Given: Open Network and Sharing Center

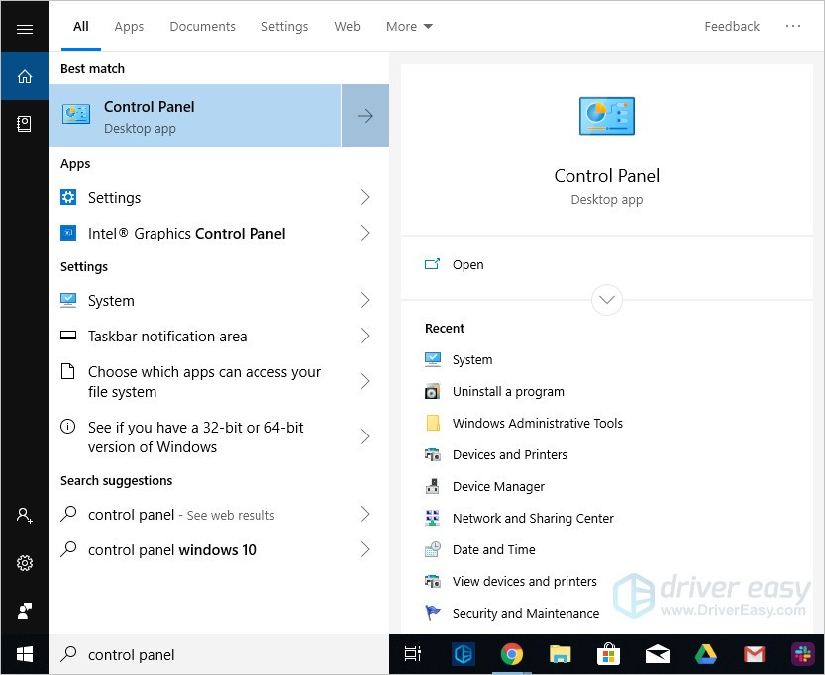Looking at the screenshot, I should (532, 518).
